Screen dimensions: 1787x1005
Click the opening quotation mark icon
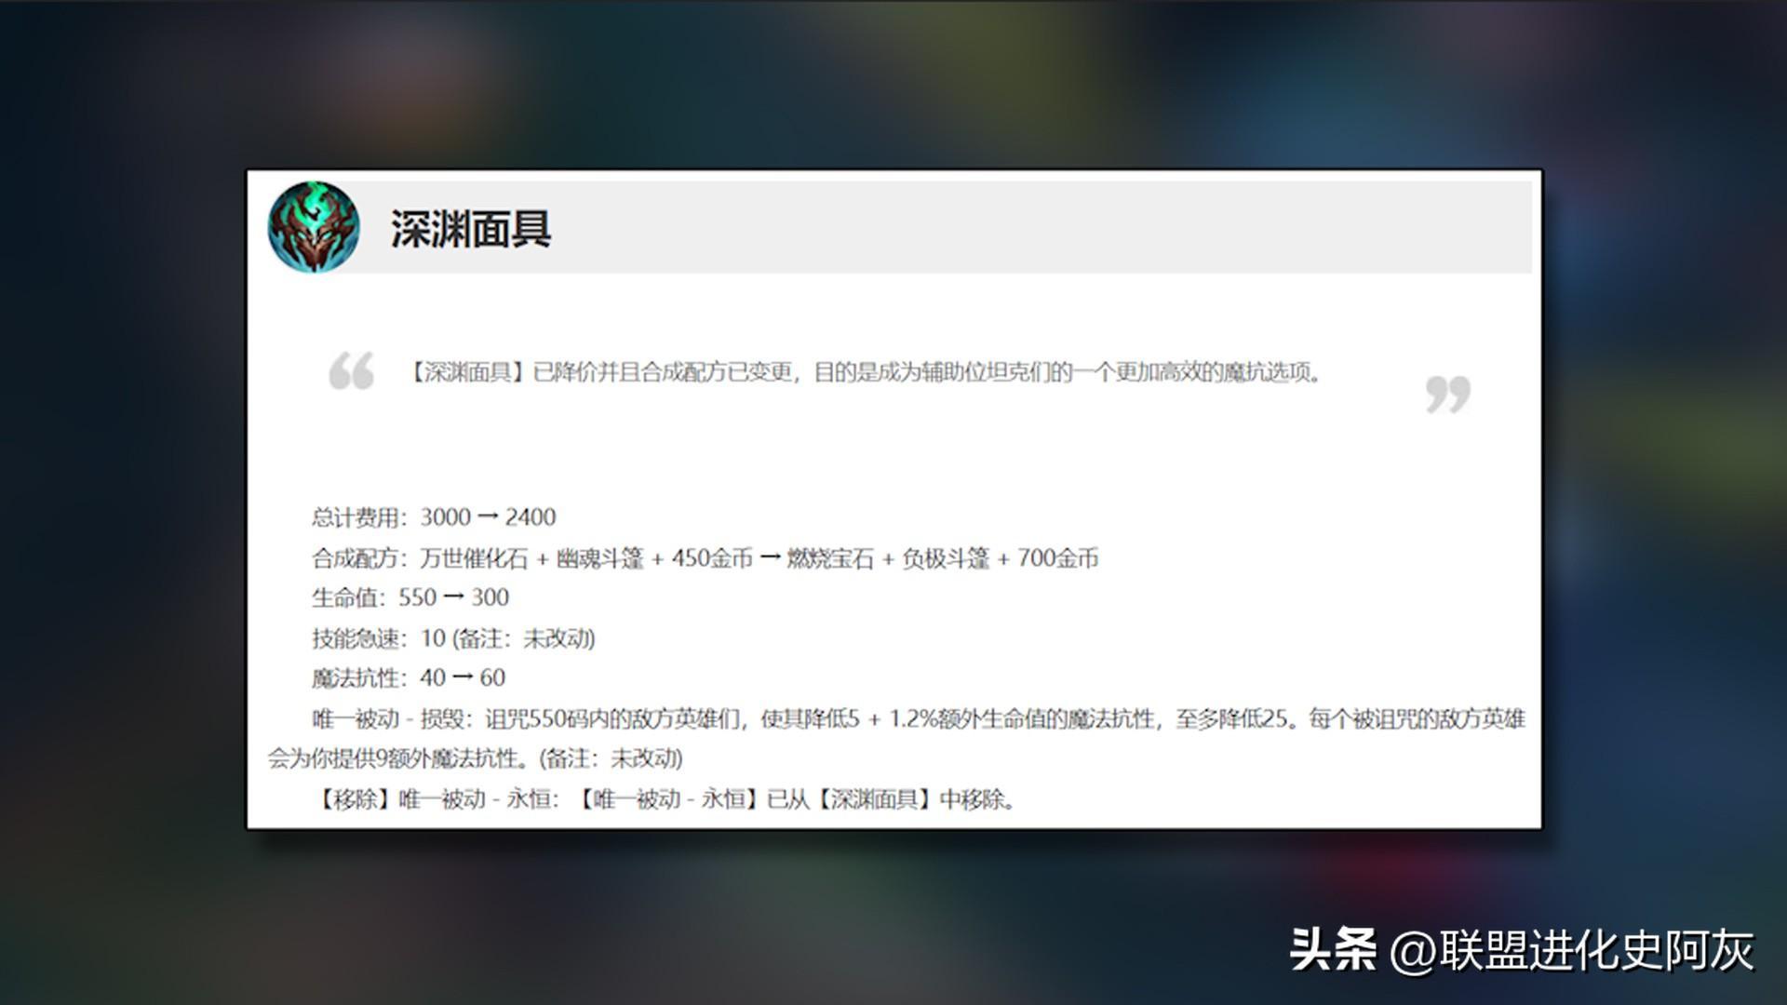click(351, 371)
